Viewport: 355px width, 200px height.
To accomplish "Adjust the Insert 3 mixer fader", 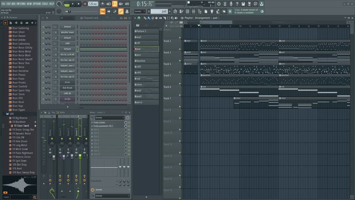I will click(x=80, y=156).
